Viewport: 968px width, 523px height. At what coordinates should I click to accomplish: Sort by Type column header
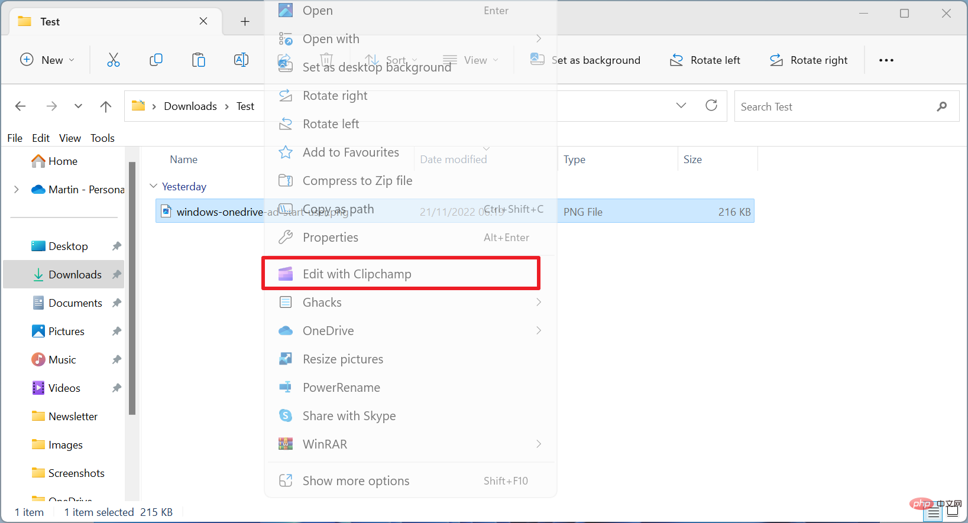pyautogui.click(x=574, y=160)
